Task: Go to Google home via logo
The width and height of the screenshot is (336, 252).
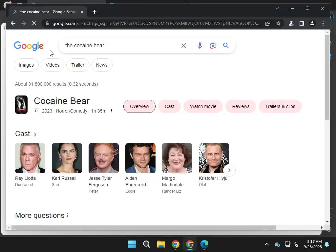Action: pyautogui.click(x=29, y=46)
